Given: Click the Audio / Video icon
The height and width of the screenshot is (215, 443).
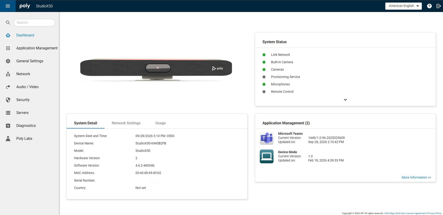Looking at the screenshot, I should coord(8,87).
